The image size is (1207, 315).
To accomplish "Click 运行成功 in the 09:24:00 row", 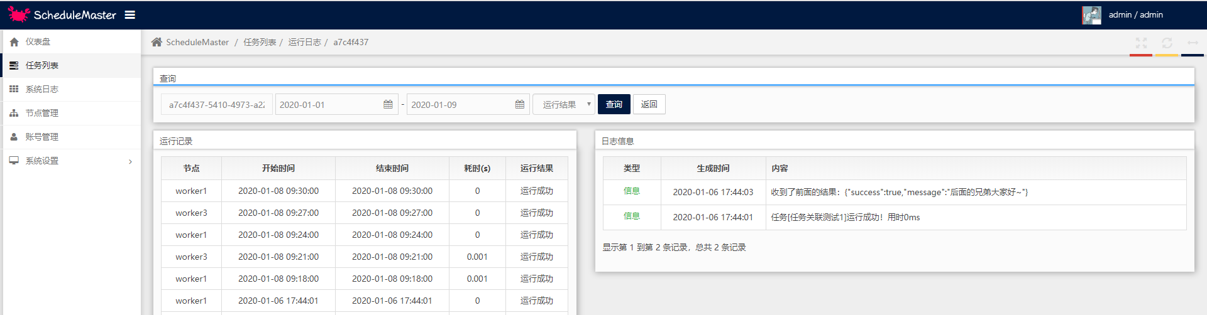I will (537, 235).
